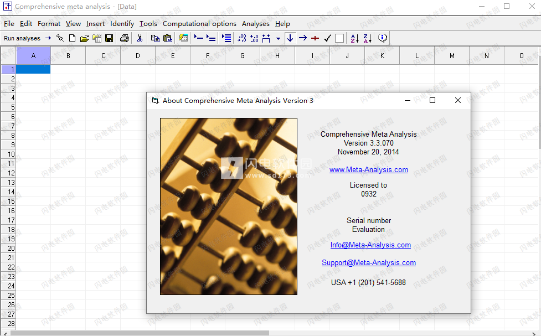Click the 'Evaluation' serial number text
Image resolution: width=541 pixels, height=336 pixels.
[x=368, y=229]
